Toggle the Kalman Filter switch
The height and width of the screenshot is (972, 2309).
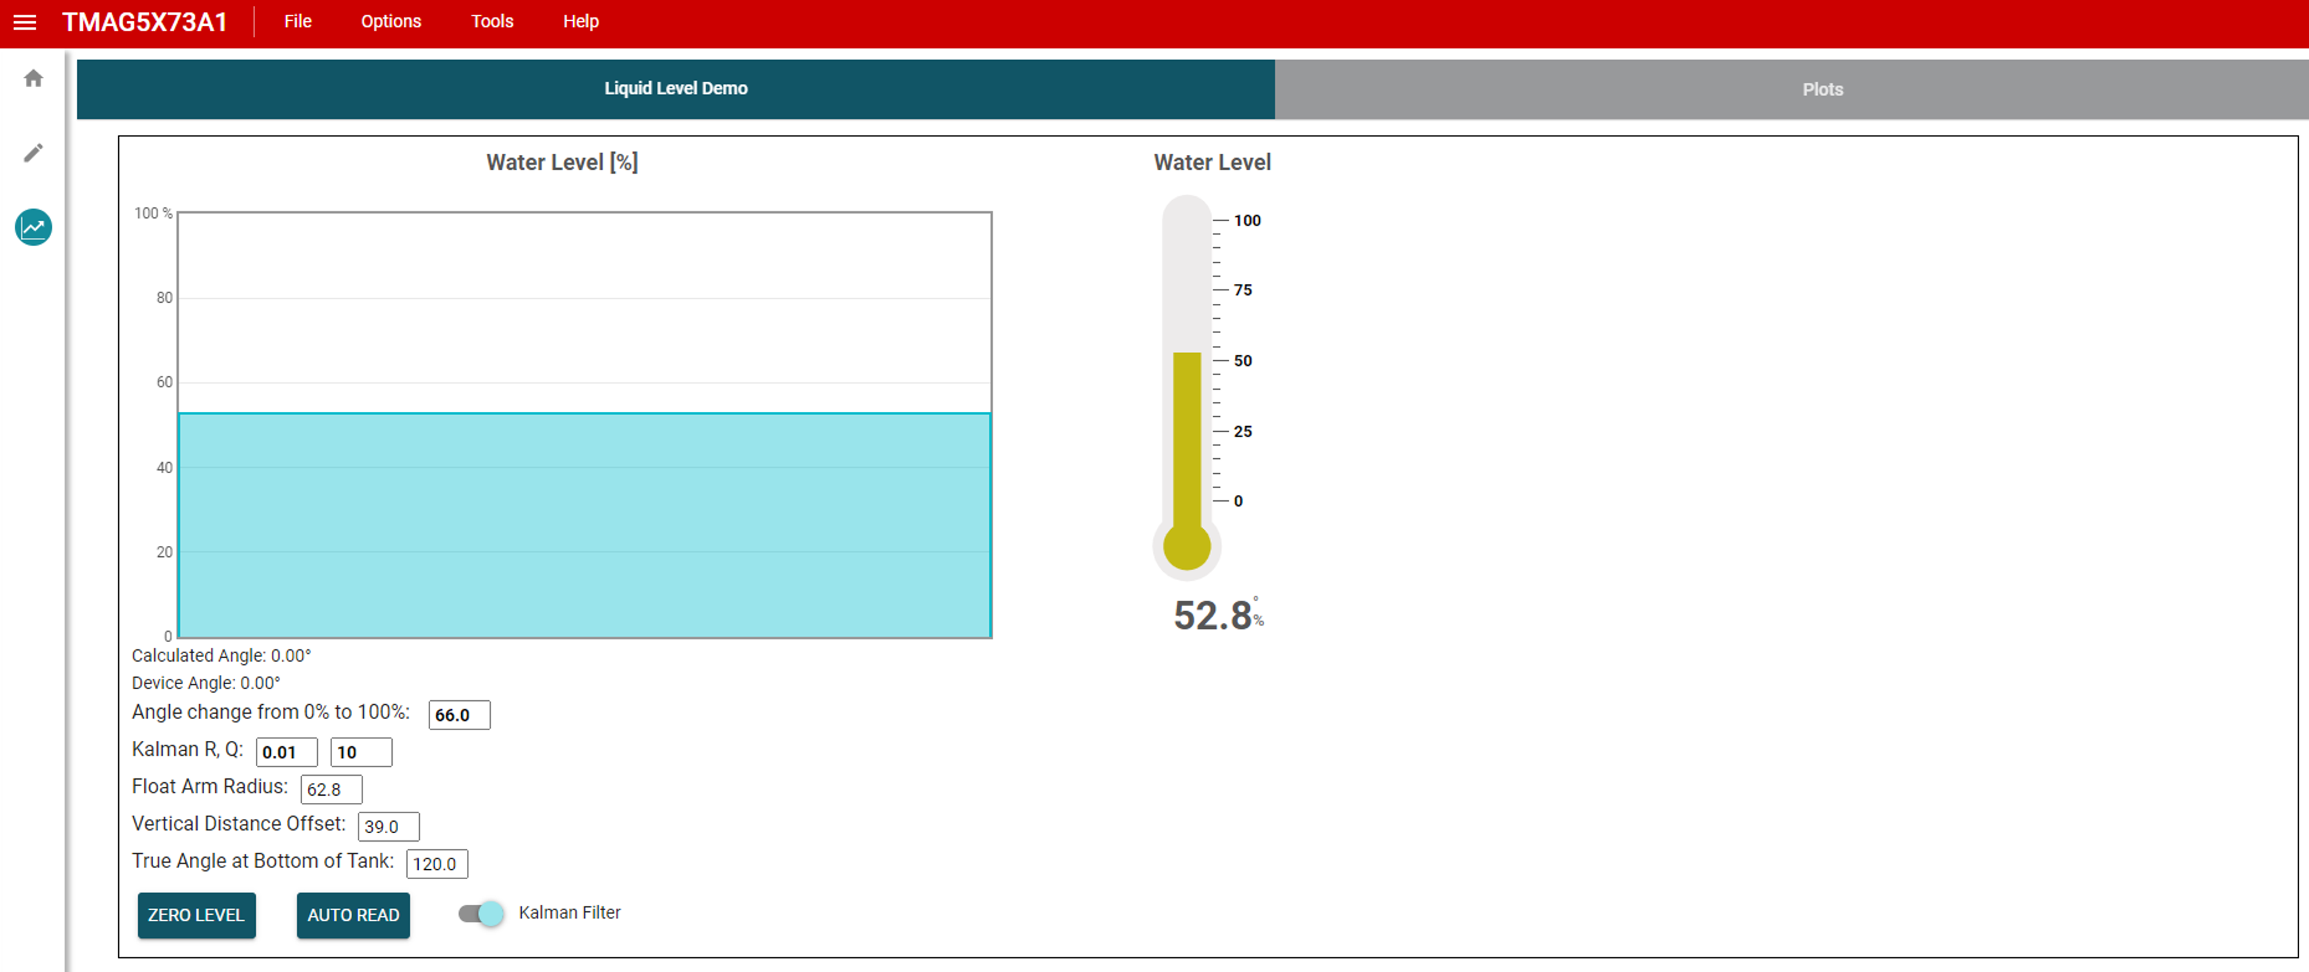click(x=481, y=913)
